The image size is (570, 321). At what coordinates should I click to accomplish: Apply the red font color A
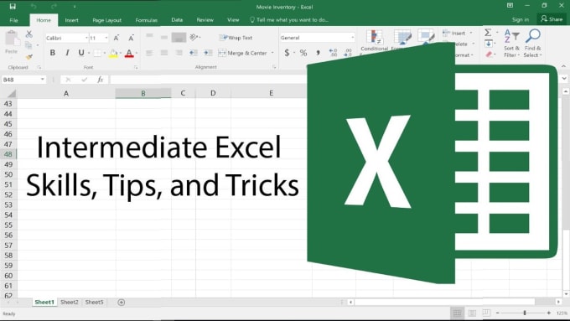(x=129, y=54)
